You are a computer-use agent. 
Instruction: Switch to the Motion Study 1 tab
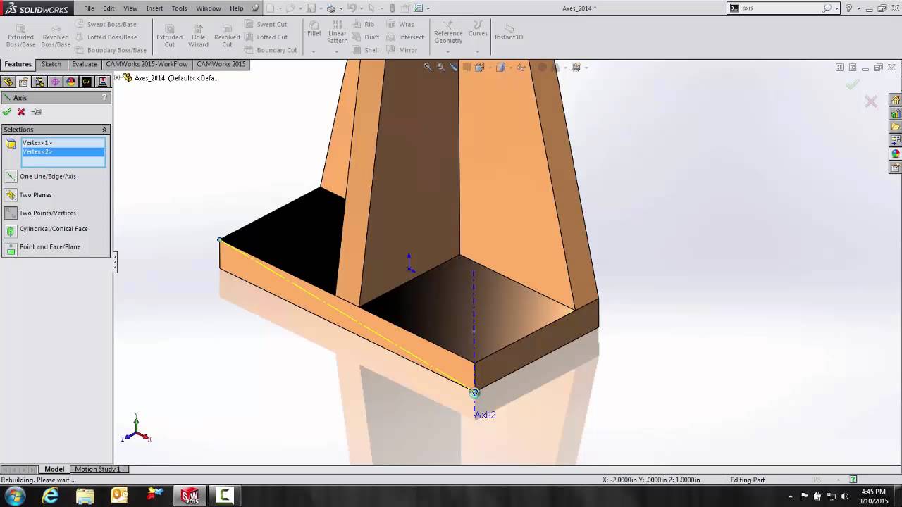[97, 469]
